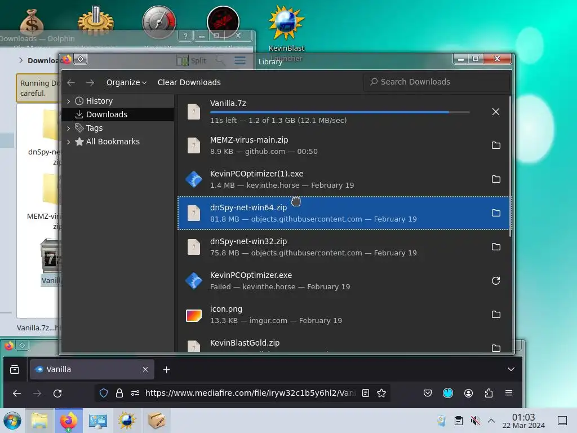Close the Vanilla tab
This screenshot has width=577, height=433.
(145, 369)
